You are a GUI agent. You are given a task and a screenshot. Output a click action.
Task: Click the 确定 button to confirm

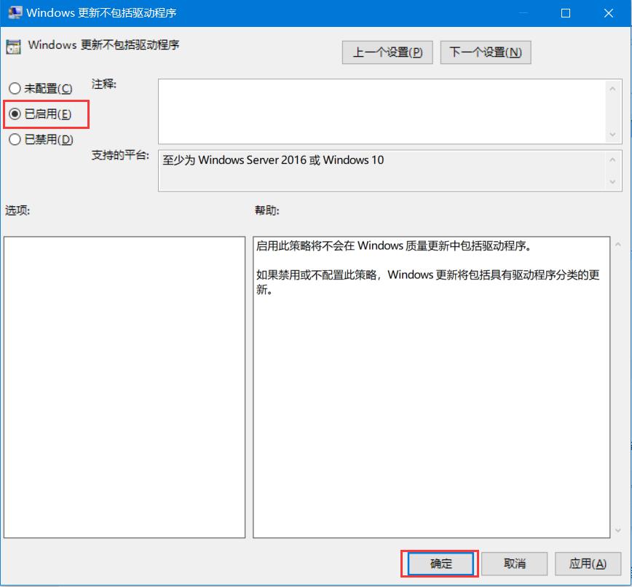click(440, 563)
